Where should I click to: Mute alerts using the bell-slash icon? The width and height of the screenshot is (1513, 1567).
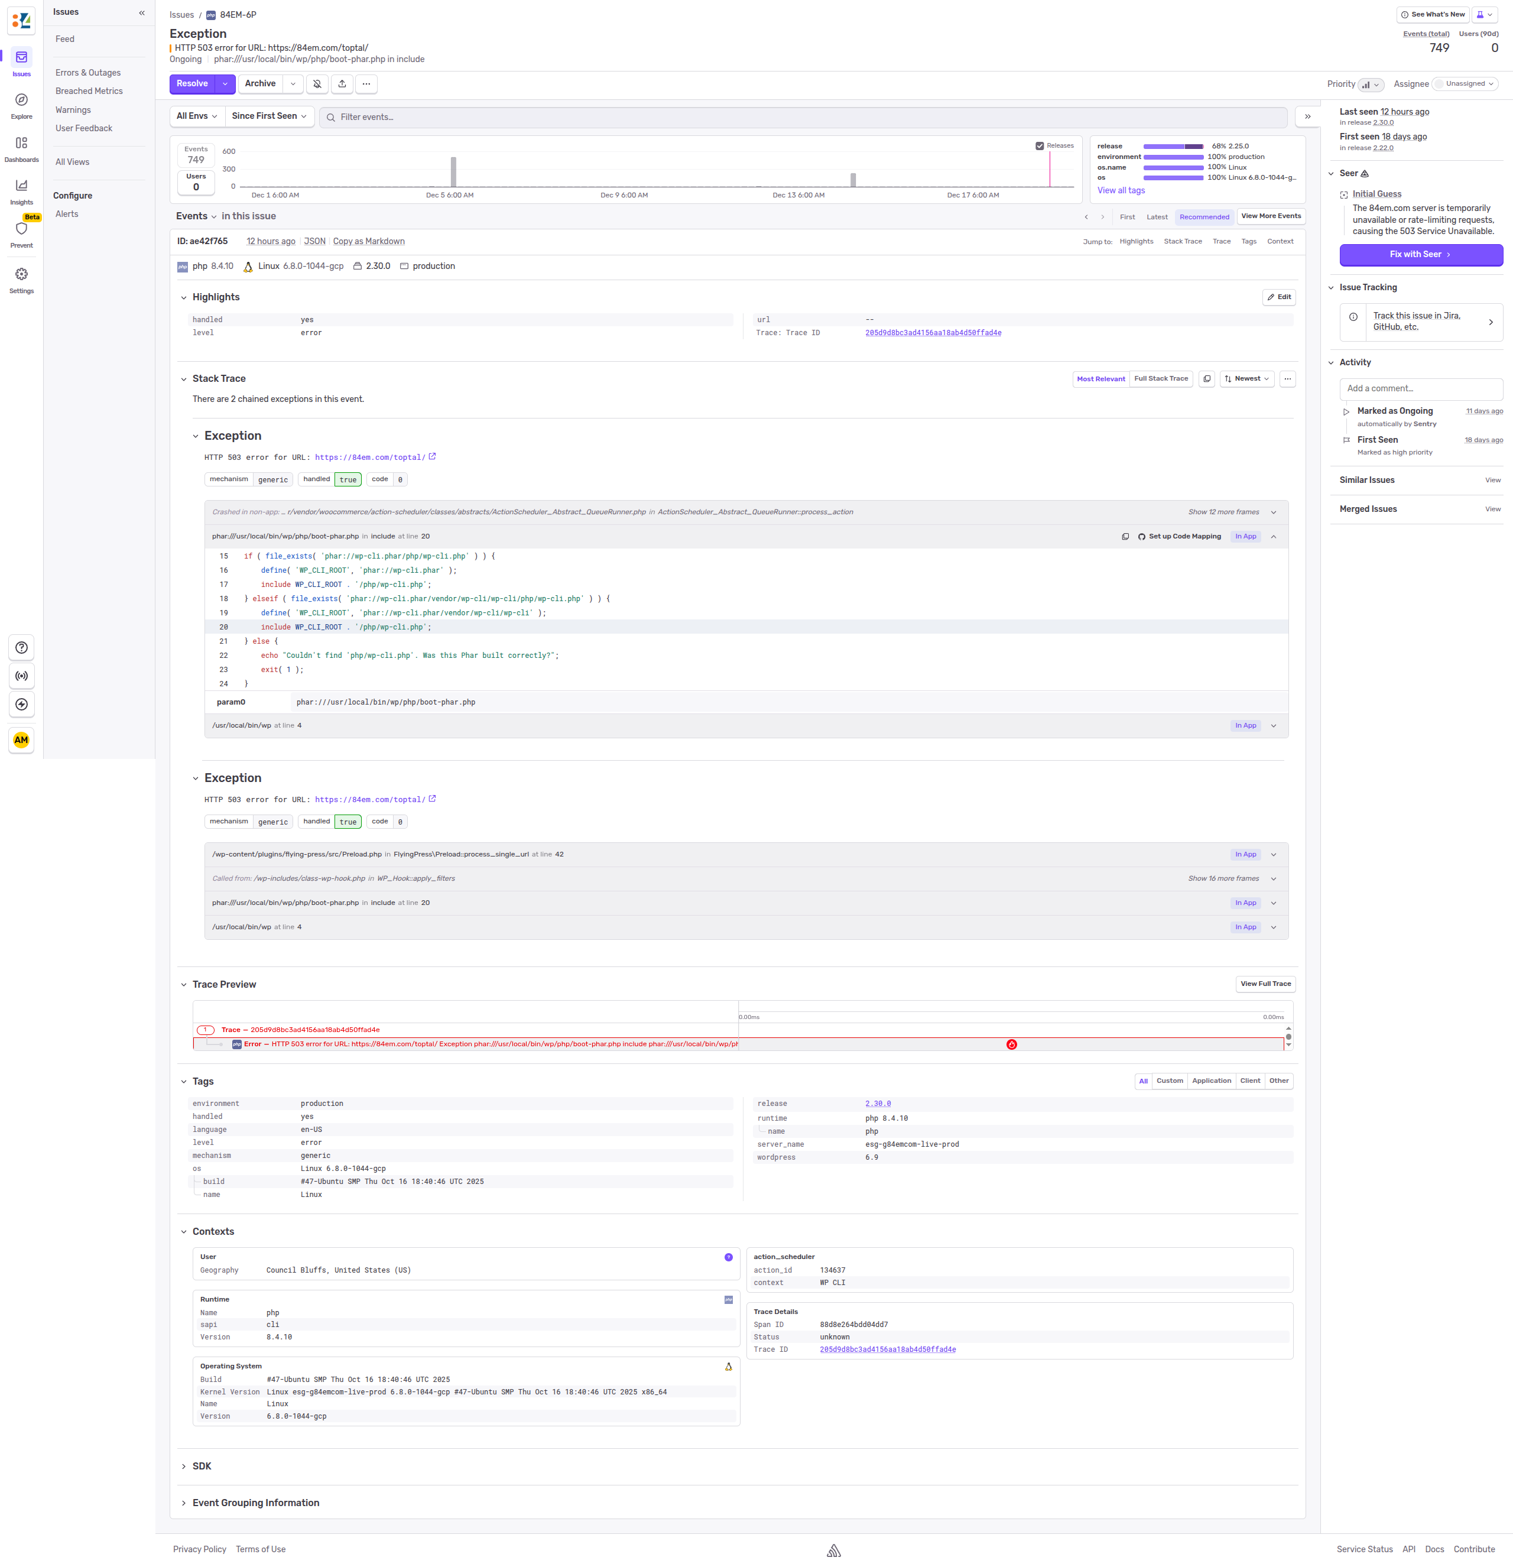pos(317,84)
